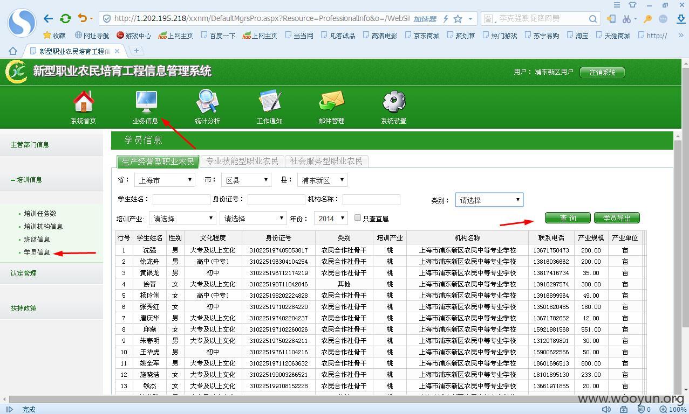
Task: Select 培训机构信息 in sidebar
Action: point(43,227)
